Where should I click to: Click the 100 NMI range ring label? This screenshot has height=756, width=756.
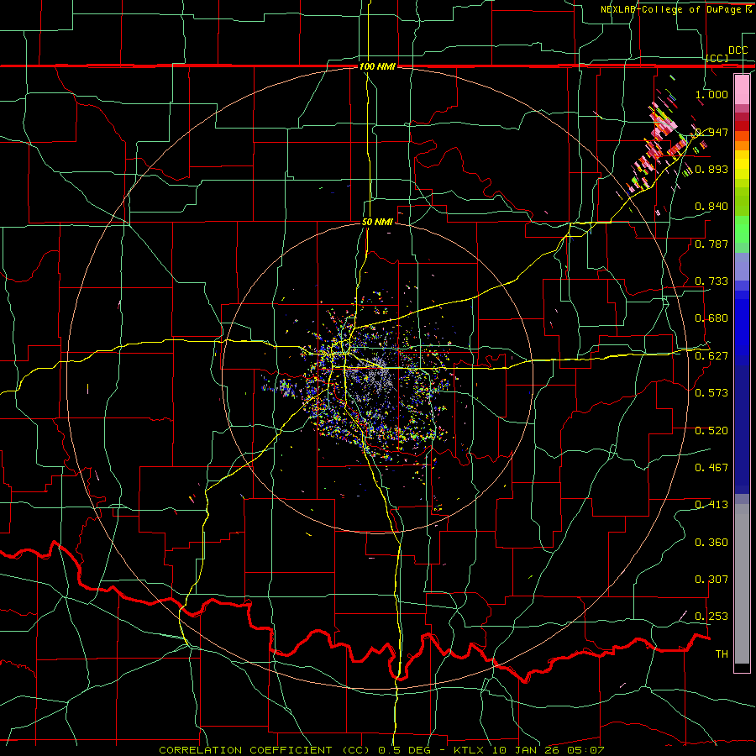[377, 66]
